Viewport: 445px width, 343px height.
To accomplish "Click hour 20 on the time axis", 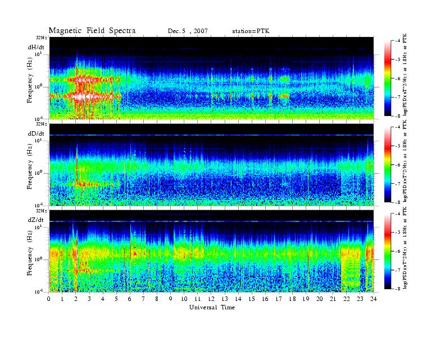I will pos(320,299).
